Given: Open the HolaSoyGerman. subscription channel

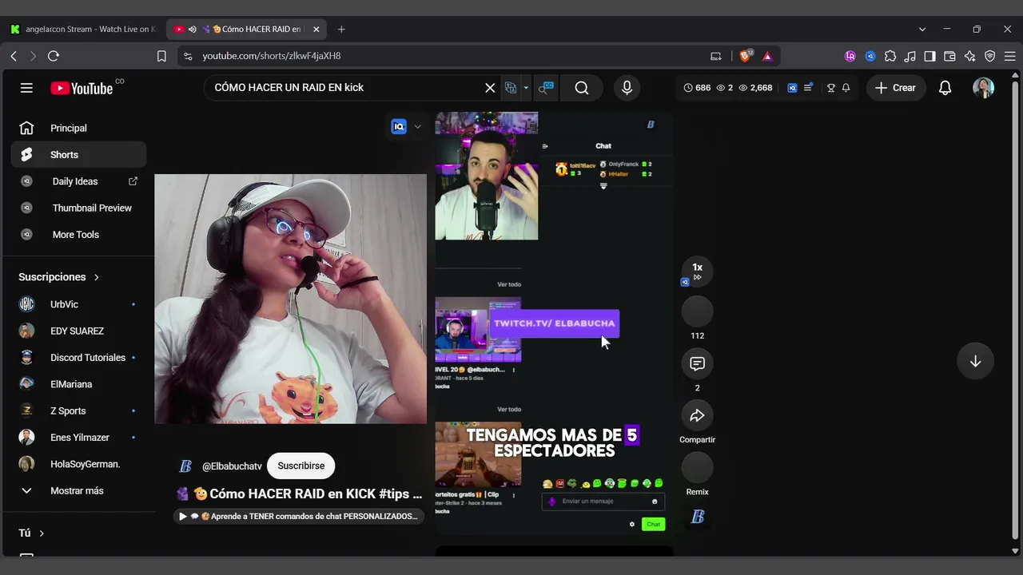Looking at the screenshot, I should pyautogui.click(x=78, y=464).
